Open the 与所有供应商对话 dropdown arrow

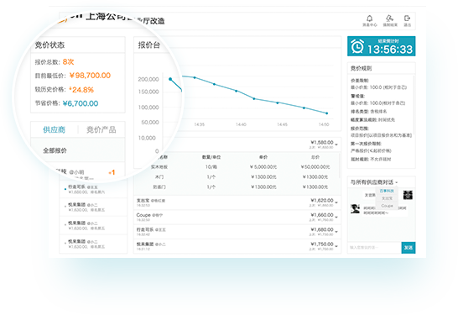click(397, 182)
